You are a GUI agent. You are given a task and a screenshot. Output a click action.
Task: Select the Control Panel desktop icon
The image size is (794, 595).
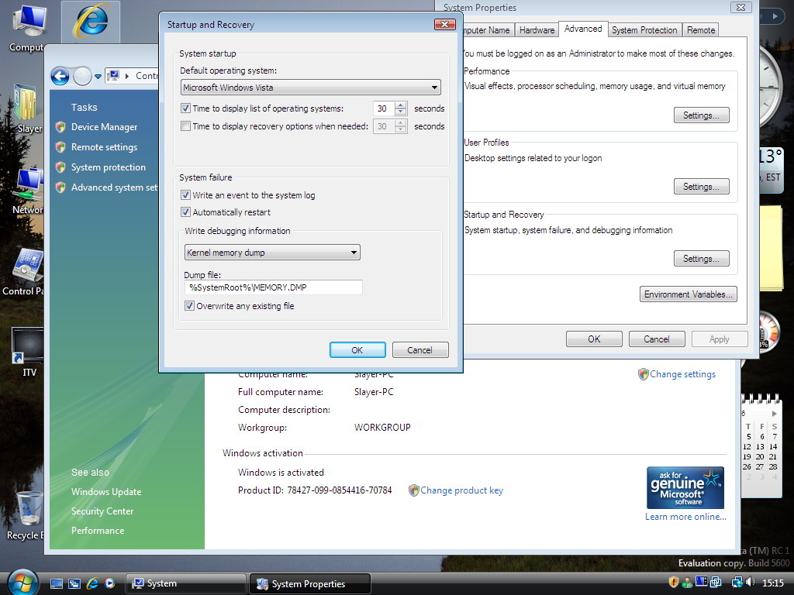pyautogui.click(x=24, y=272)
